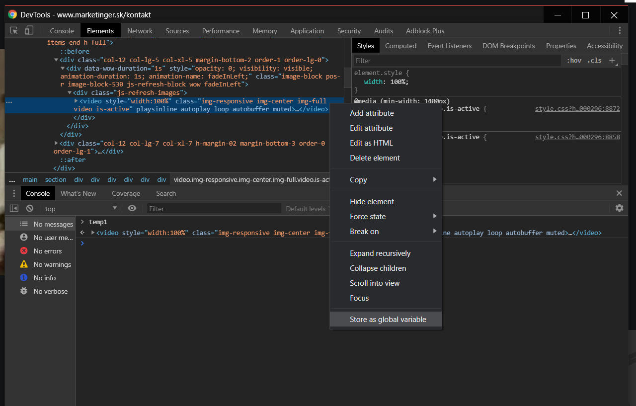Clear the console with the ban icon

30,208
